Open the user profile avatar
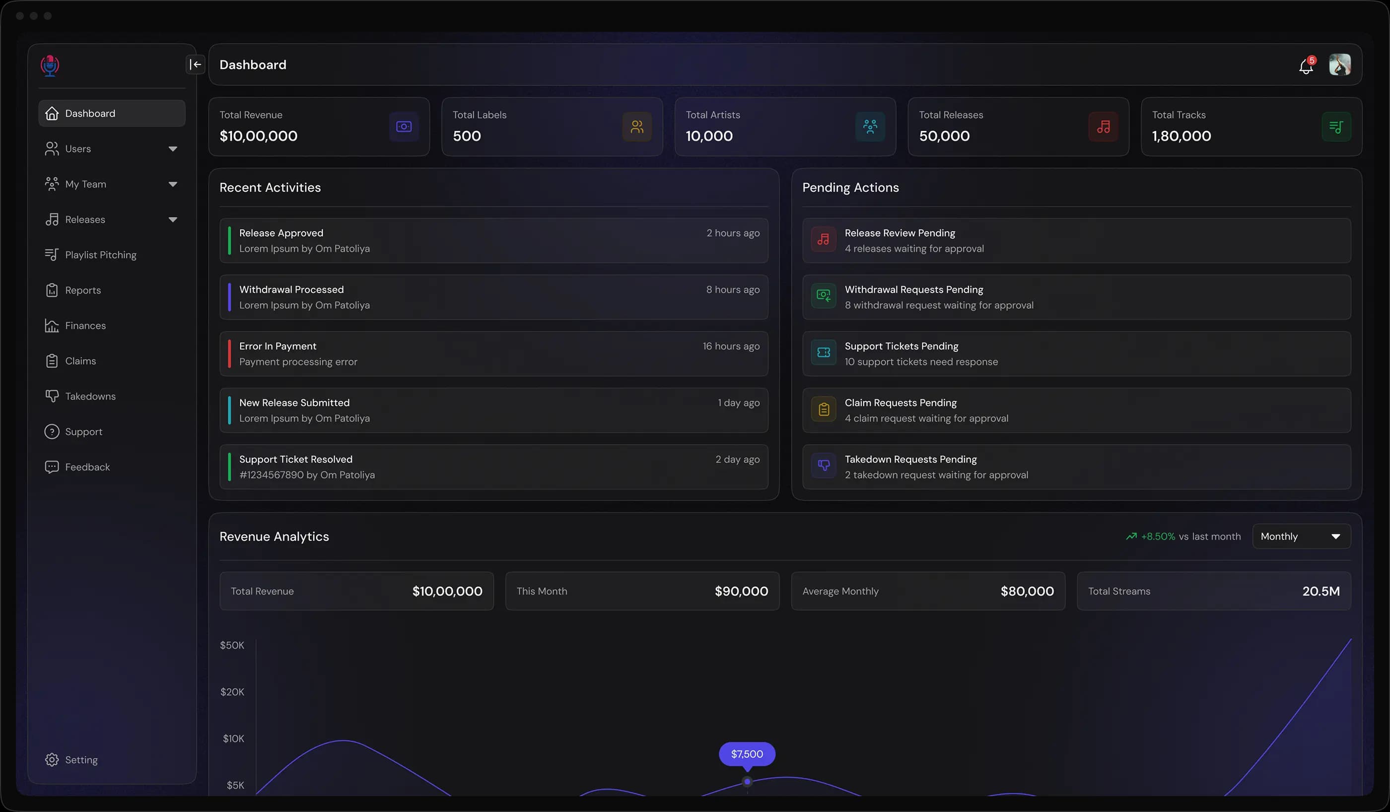The height and width of the screenshot is (812, 1390). point(1340,65)
